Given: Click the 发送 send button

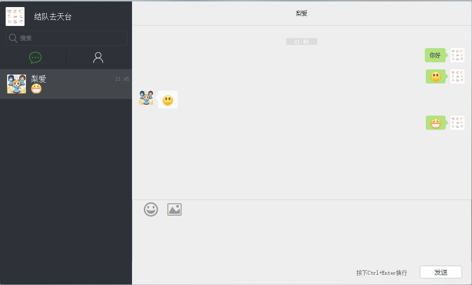Looking at the screenshot, I should tap(441, 272).
